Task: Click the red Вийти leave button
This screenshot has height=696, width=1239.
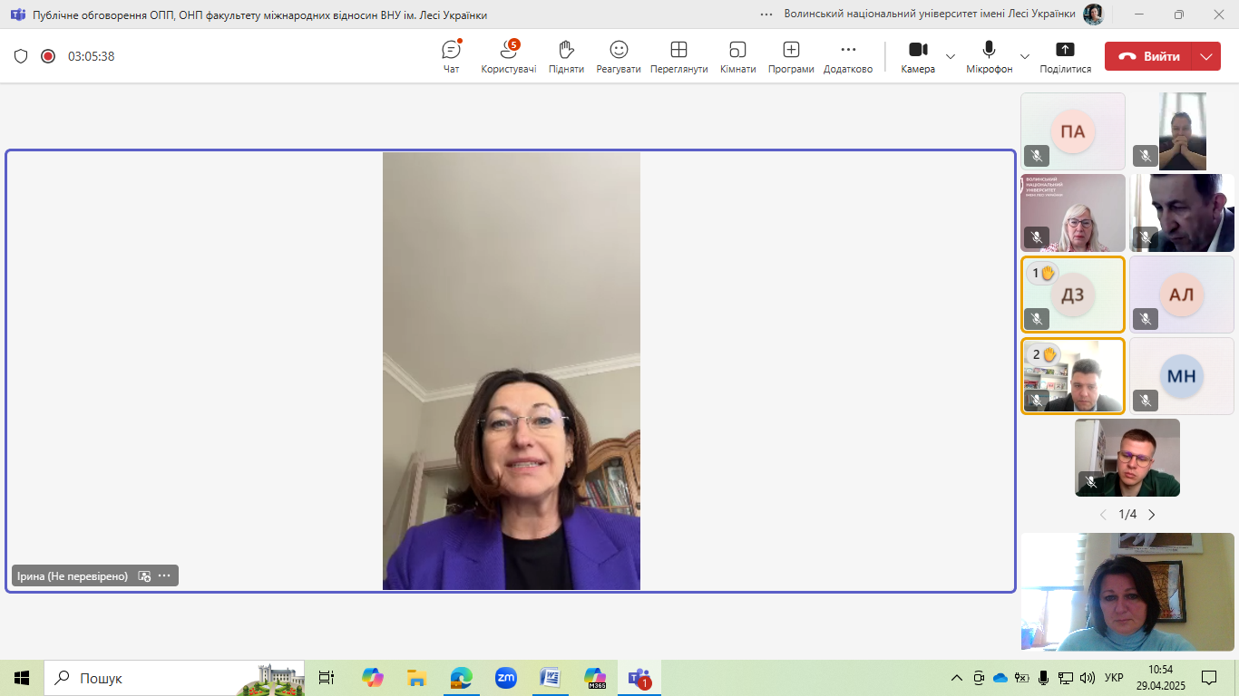Action: pos(1149,56)
